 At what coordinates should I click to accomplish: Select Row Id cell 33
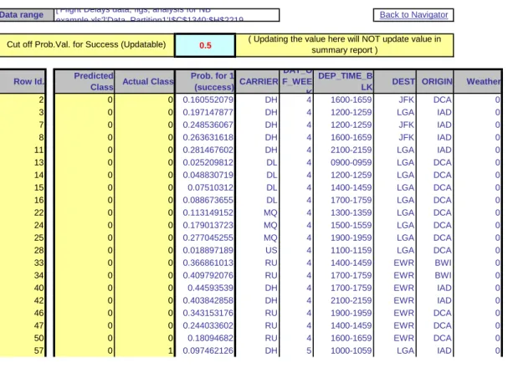pos(22,263)
